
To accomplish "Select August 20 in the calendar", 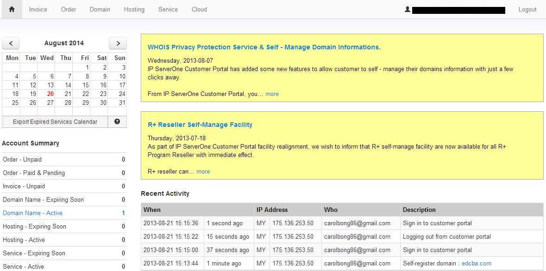I will pos(50,94).
